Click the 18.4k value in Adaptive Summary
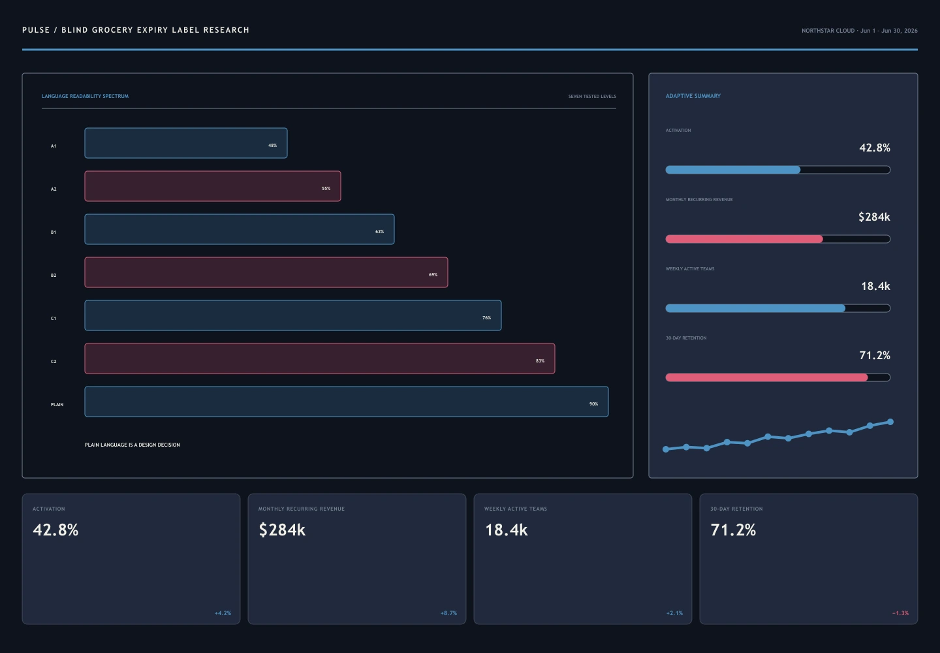940x653 pixels. (x=875, y=286)
